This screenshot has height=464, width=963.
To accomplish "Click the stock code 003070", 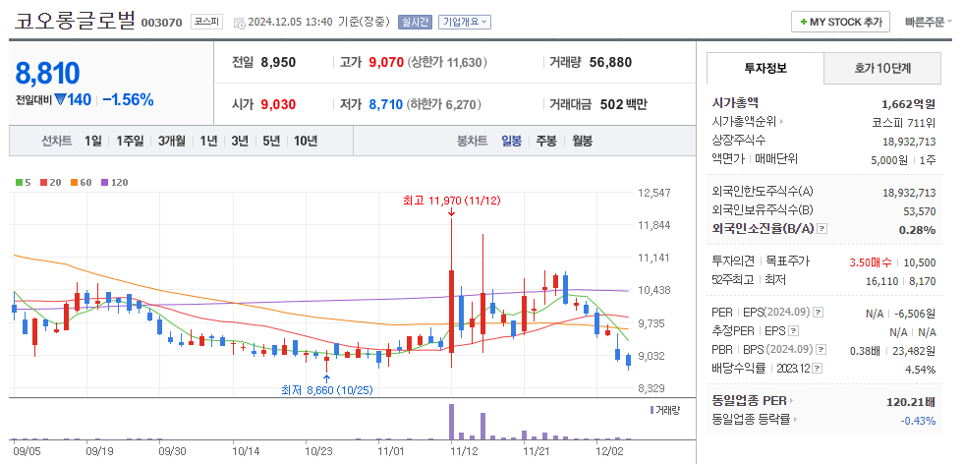I will (161, 23).
